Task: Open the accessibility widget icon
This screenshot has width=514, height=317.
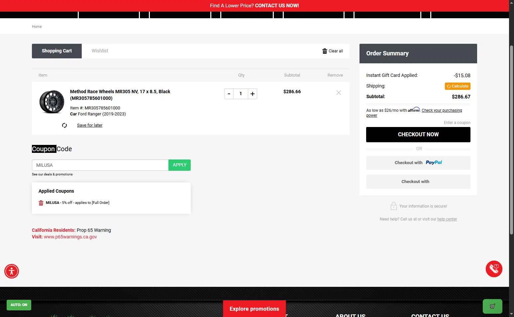Action: 12,271
